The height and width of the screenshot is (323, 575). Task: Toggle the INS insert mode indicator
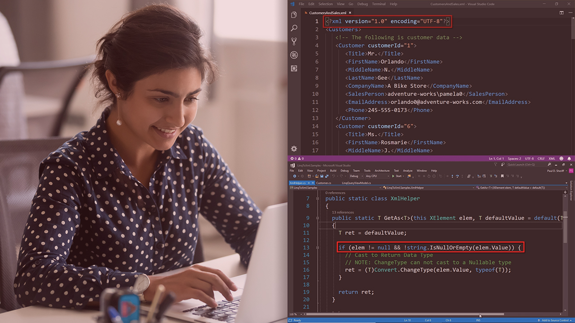click(478, 320)
